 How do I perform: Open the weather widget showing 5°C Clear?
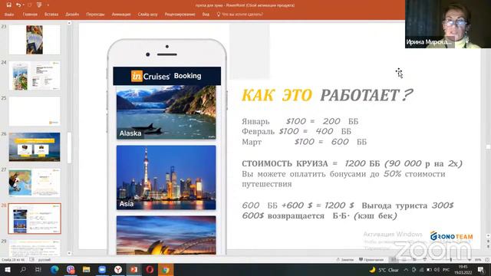point(384,270)
